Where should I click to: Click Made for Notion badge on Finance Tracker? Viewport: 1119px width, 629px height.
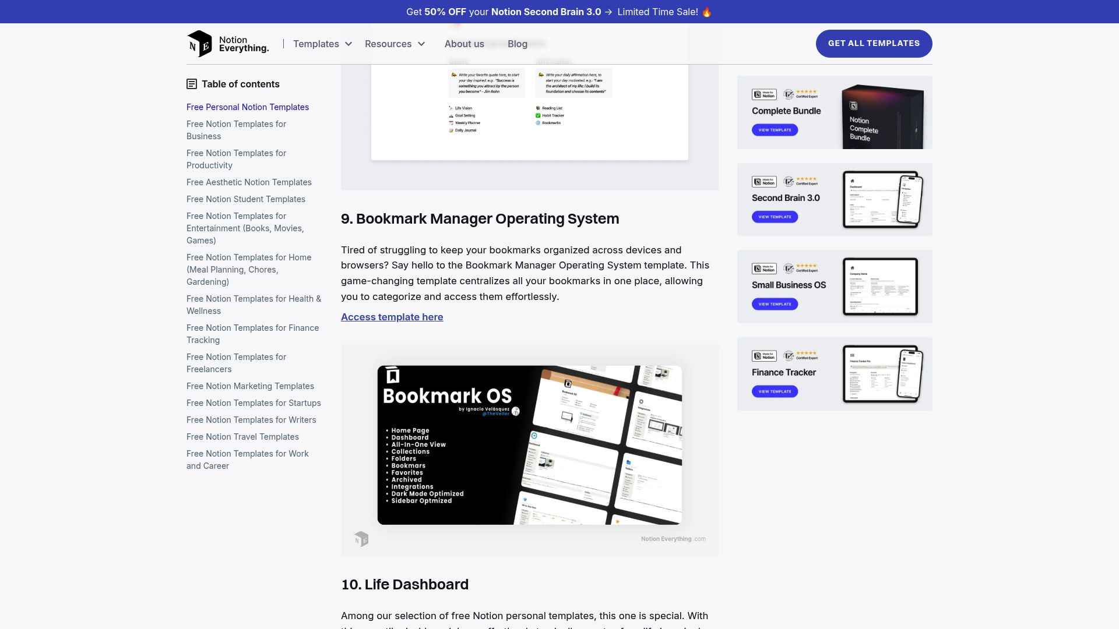764,356
